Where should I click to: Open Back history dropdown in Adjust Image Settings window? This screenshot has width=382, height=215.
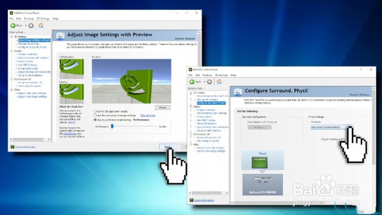[x=26, y=25]
